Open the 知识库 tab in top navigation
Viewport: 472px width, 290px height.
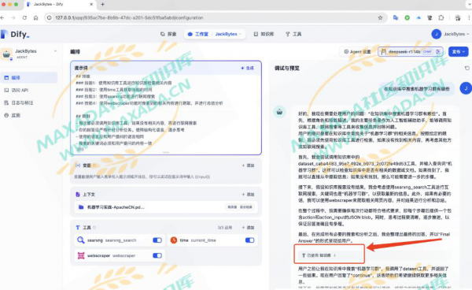[264, 34]
